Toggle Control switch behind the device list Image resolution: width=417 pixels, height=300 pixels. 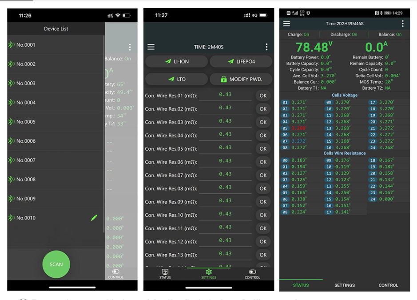click(116, 272)
